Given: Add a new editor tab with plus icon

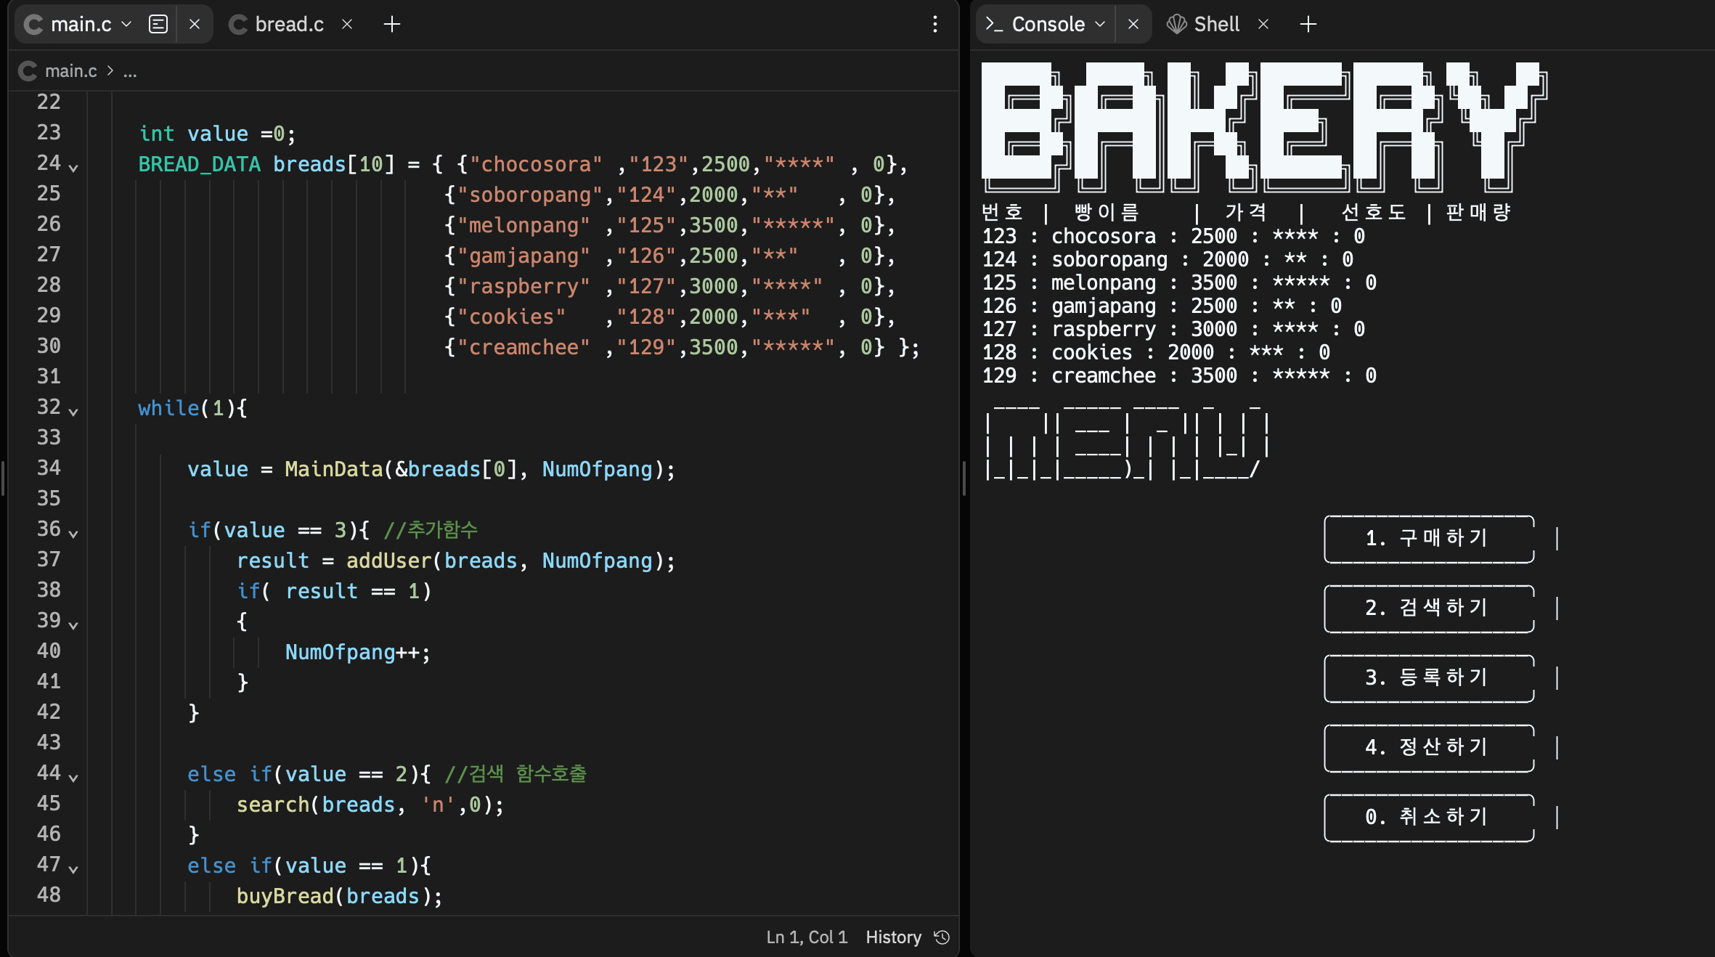Looking at the screenshot, I should tap(392, 24).
